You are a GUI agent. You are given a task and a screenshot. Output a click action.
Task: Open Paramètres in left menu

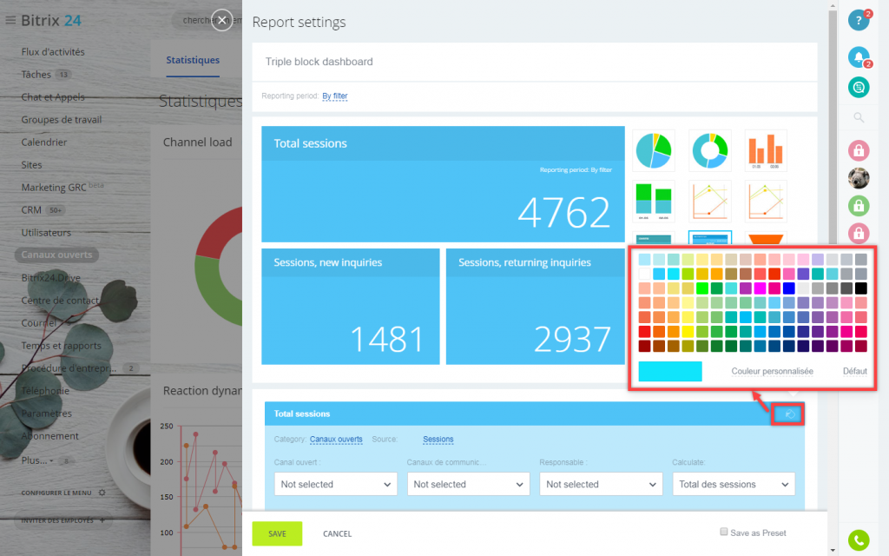pos(47,414)
